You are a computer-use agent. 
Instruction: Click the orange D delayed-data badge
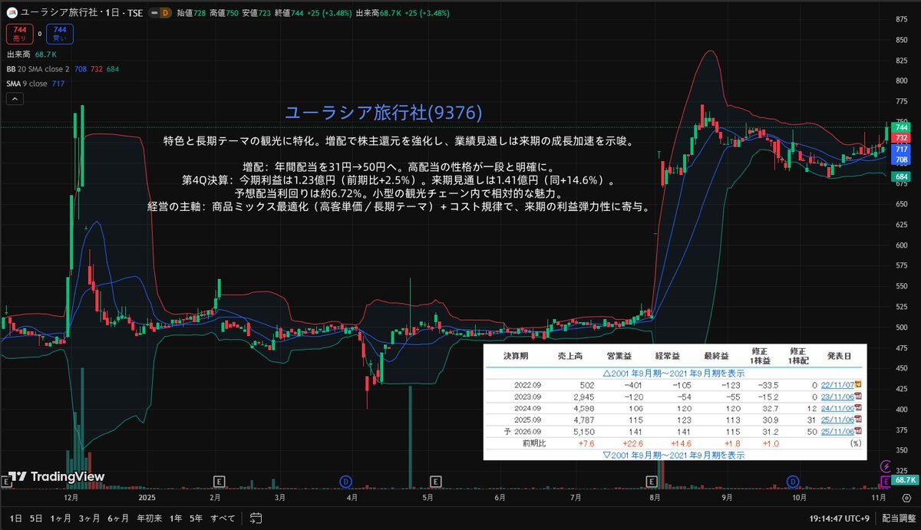164,13
